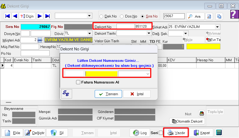This screenshot has height=138, width=239.
Task: Click the purple question mark help icon
Action: pos(234,15)
